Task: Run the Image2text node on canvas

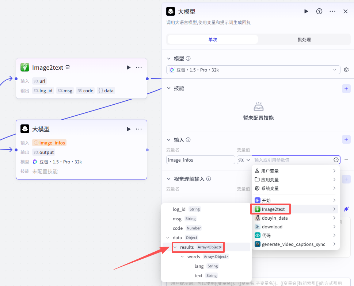Action: (x=129, y=67)
